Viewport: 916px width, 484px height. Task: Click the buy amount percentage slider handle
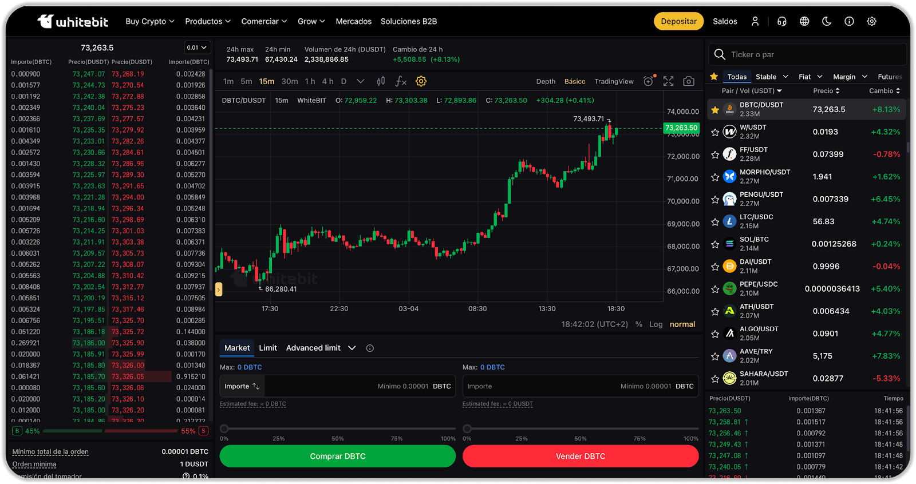pos(224,429)
